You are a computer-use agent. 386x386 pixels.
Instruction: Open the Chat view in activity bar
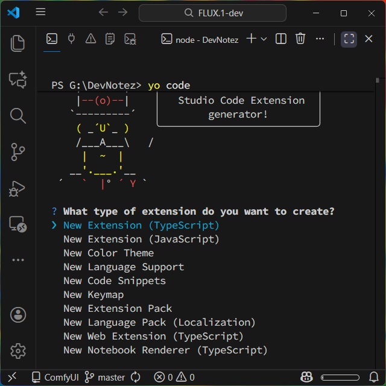tap(18, 79)
